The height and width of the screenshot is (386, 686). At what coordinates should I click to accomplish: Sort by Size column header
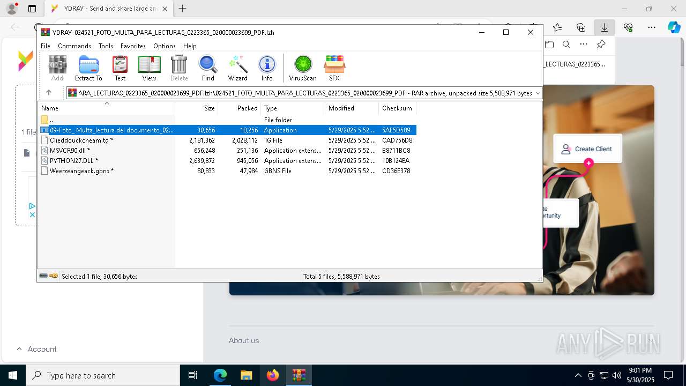(197, 108)
